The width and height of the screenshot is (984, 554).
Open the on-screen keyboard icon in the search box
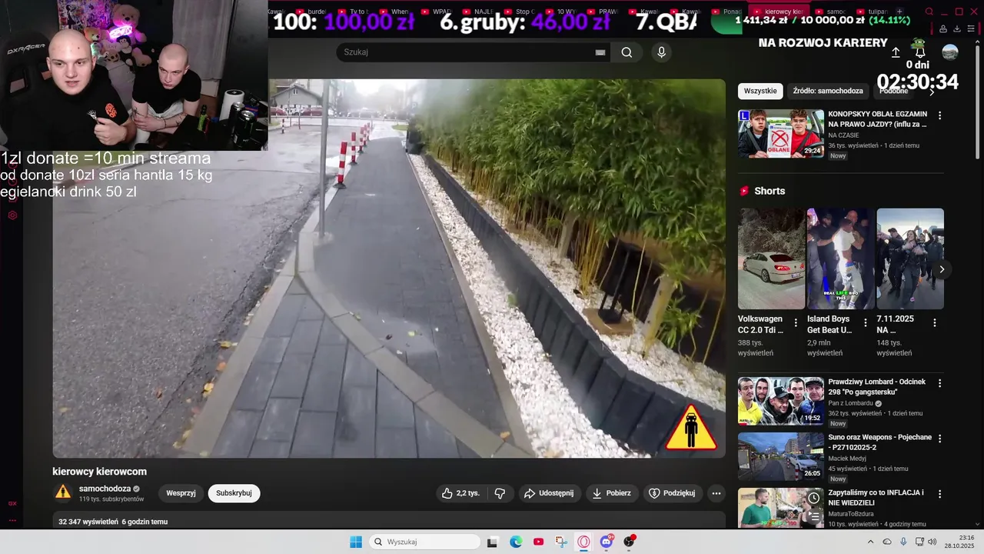[x=600, y=52]
